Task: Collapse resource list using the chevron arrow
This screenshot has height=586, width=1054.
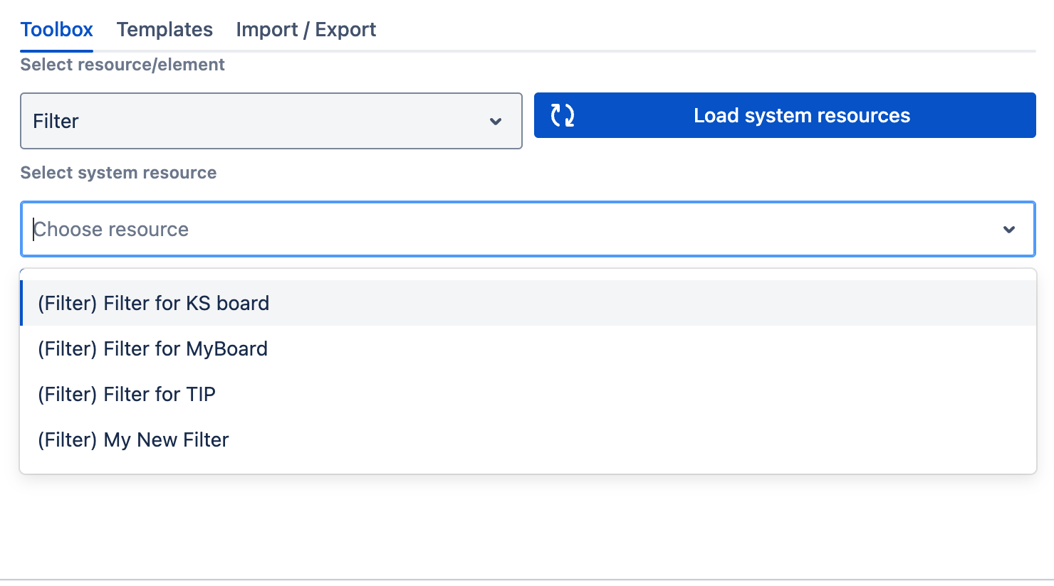Action: 1008,230
